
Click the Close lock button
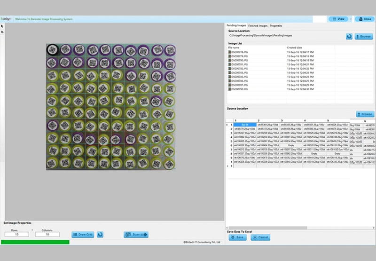(x=365, y=19)
